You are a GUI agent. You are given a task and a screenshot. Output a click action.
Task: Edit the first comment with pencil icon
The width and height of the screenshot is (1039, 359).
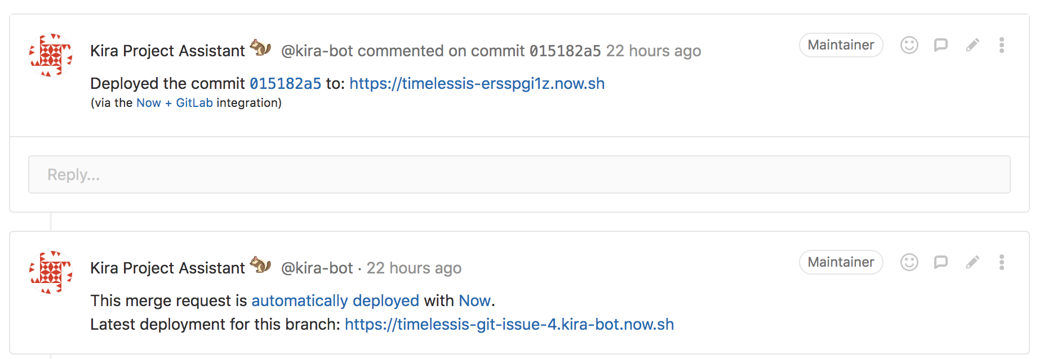click(973, 45)
